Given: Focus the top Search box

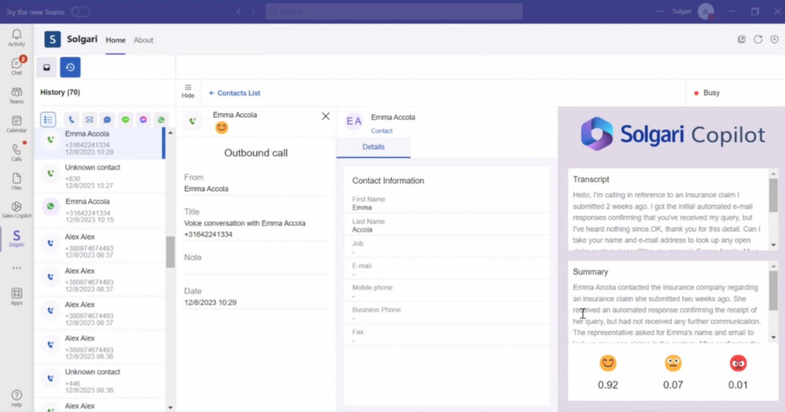Looking at the screenshot, I should coord(394,12).
